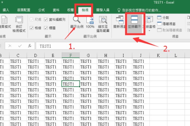
Task: Select the 公式 ribbon tab
Action: coord(41,10)
